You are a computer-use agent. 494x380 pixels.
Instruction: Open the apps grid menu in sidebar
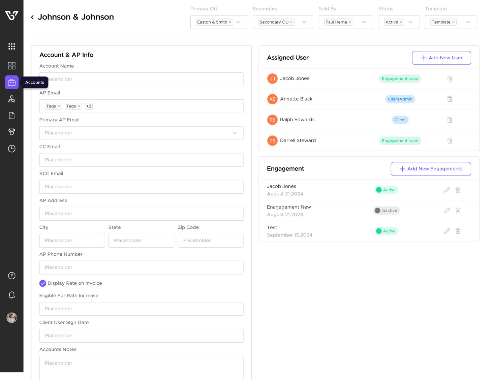pos(12,46)
